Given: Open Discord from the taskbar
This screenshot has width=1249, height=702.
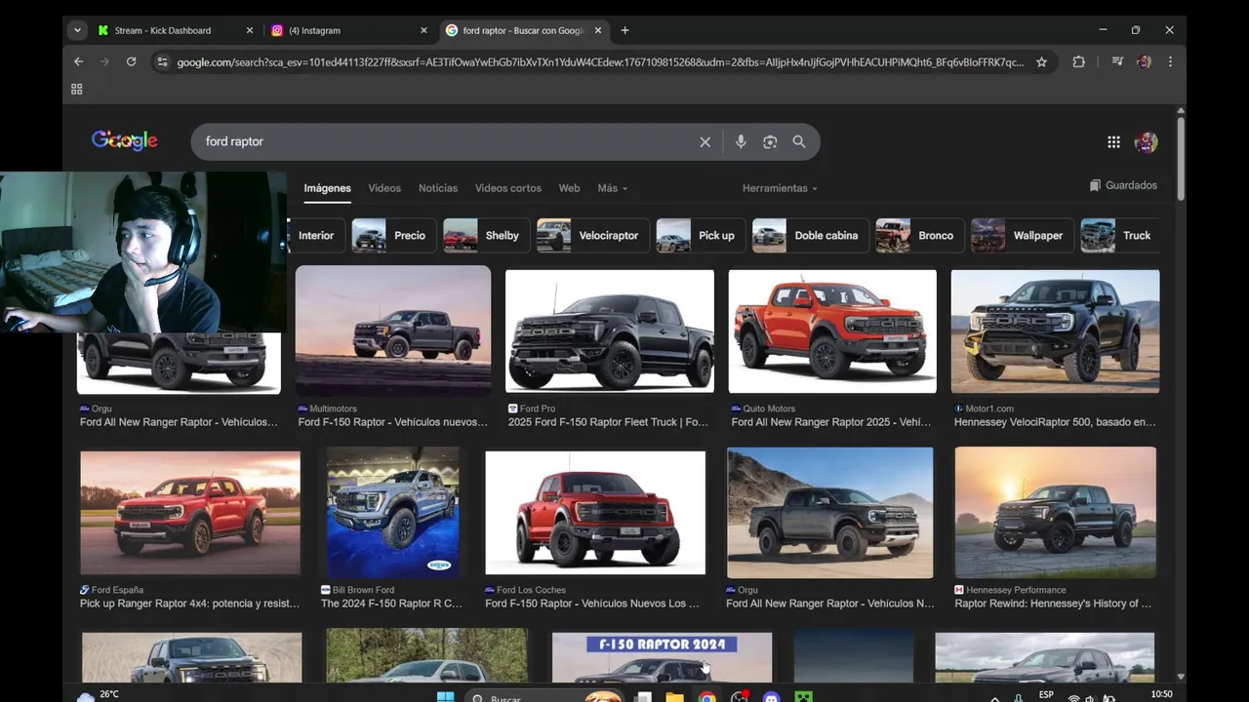Looking at the screenshot, I should click(772, 697).
